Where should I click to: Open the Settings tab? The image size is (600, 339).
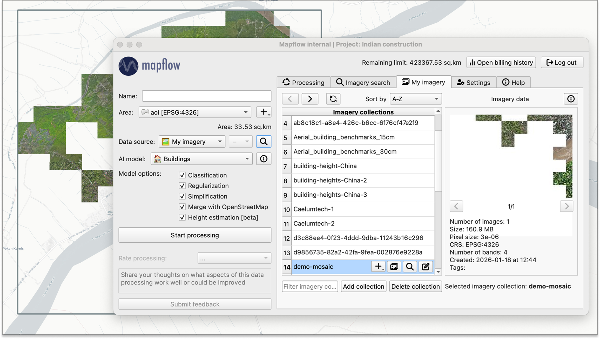(474, 82)
